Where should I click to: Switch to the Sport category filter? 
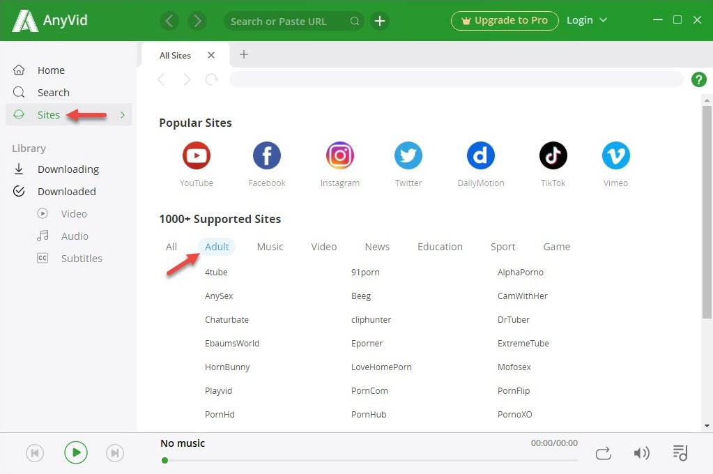(x=503, y=247)
